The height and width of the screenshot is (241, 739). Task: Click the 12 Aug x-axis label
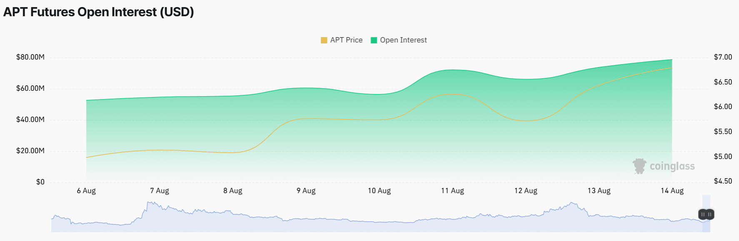click(x=526, y=191)
